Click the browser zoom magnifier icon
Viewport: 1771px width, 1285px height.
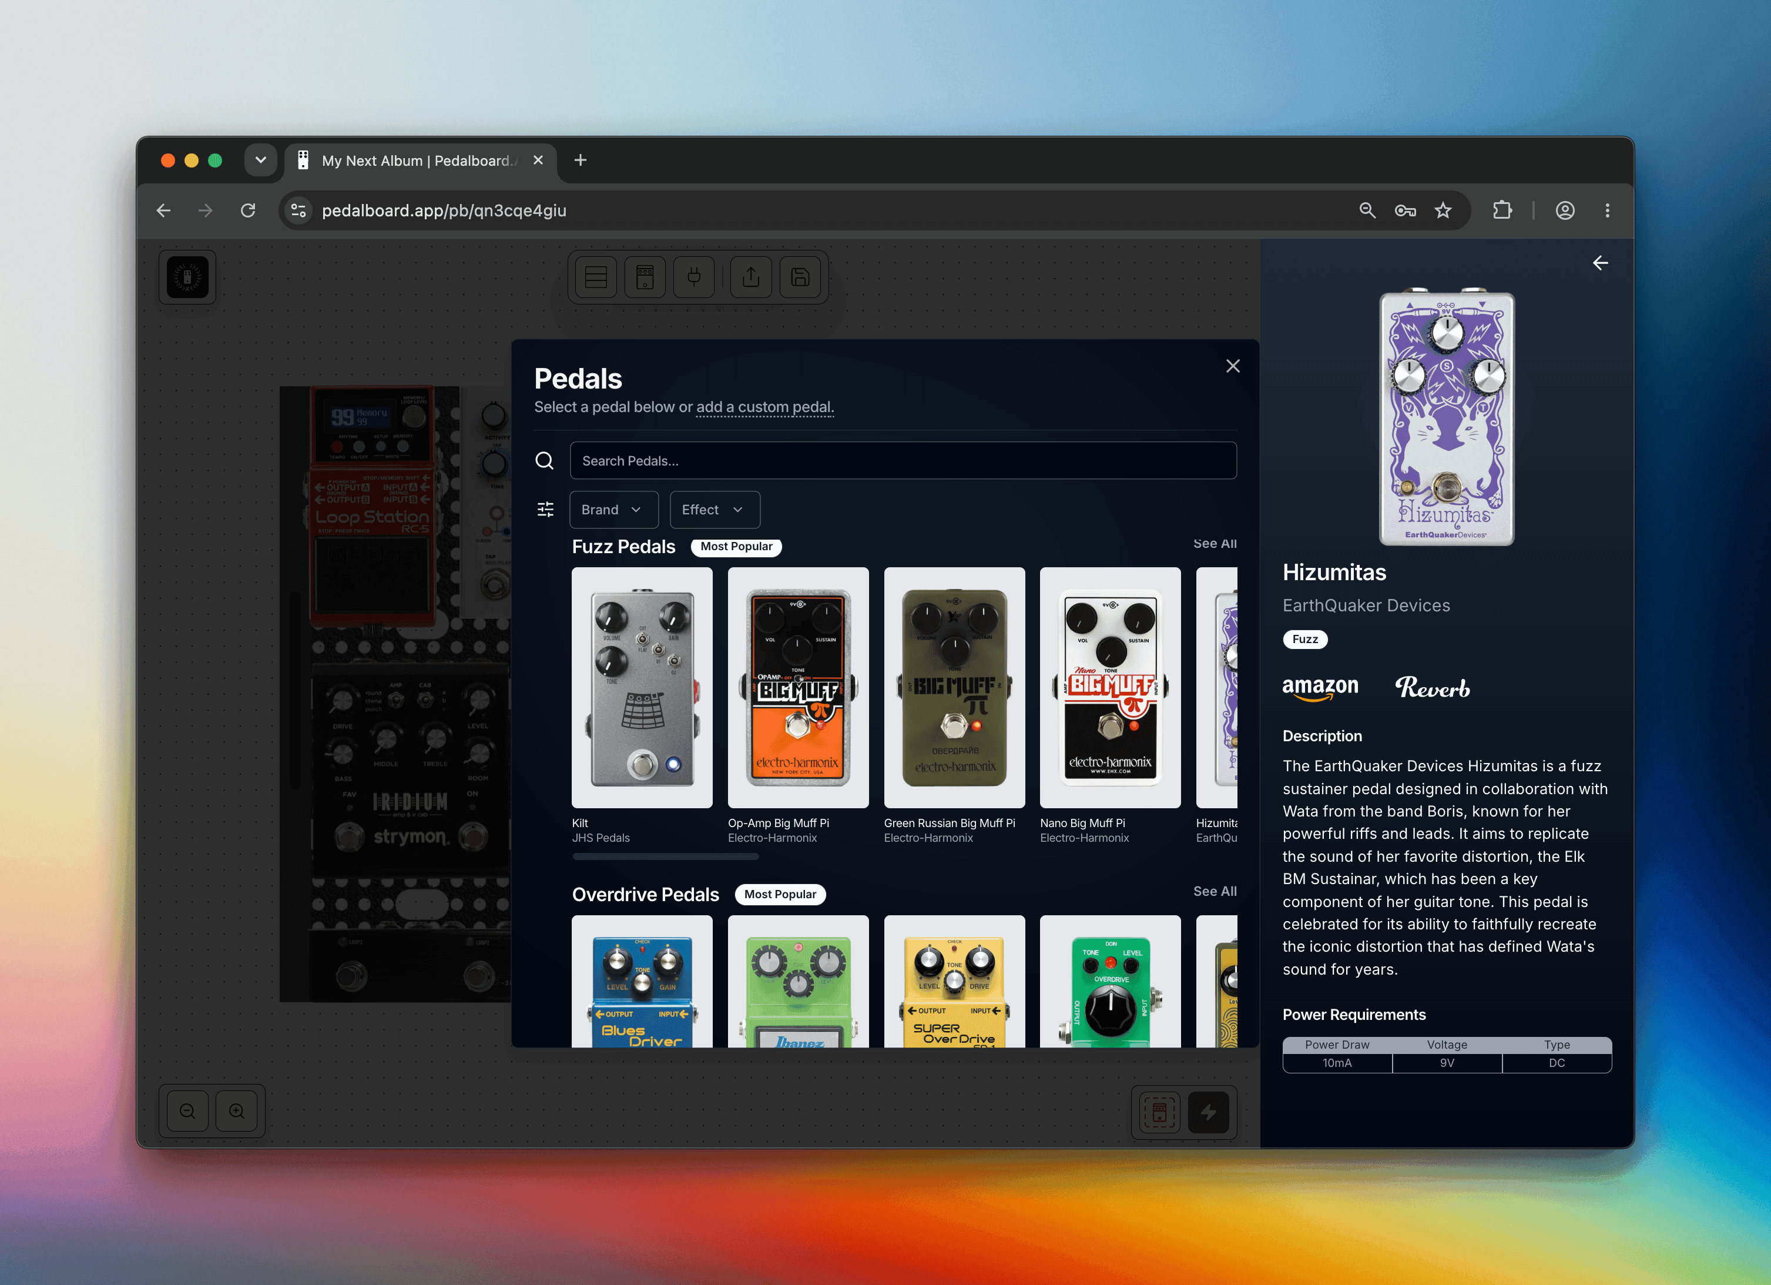coord(1367,211)
